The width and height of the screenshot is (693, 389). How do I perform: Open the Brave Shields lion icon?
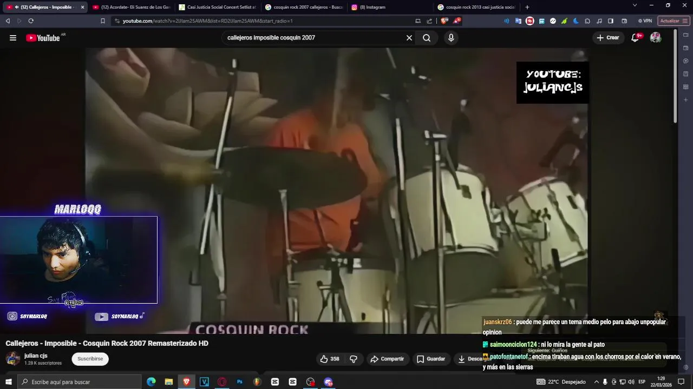tap(444, 21)
